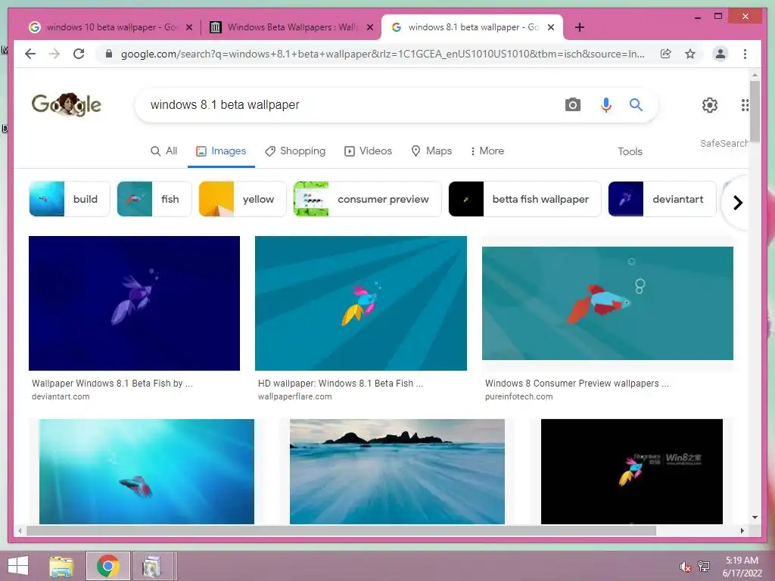Open HD wallpaper: Windows 8.1 Beta Fish title
775x581 pixels.
point(341,384)
